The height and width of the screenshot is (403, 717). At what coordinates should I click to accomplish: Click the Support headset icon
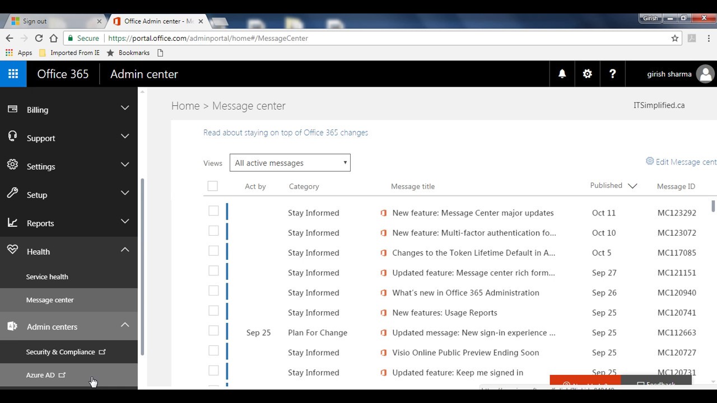click(12, 137)
